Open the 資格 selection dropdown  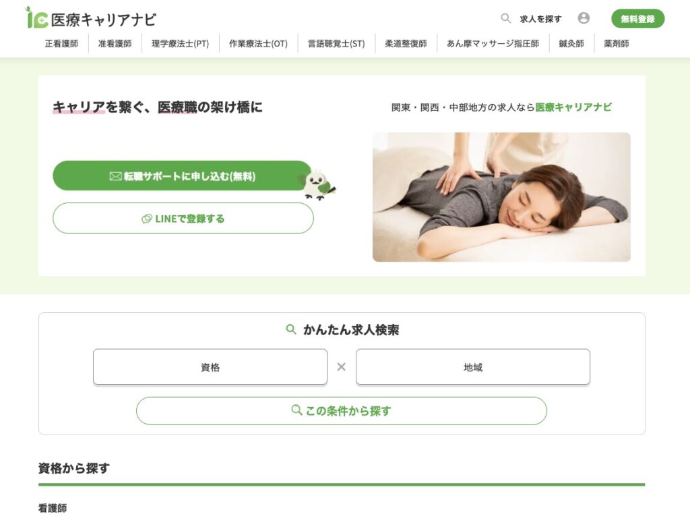point(210,367)
